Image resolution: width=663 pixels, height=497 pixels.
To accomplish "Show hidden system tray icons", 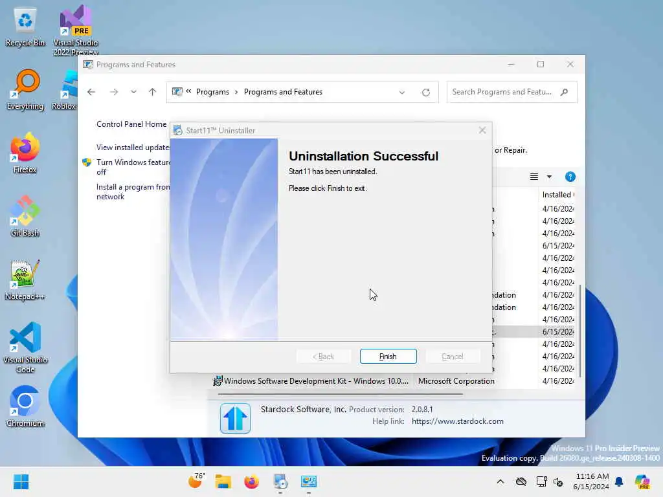I will (500, 481).
